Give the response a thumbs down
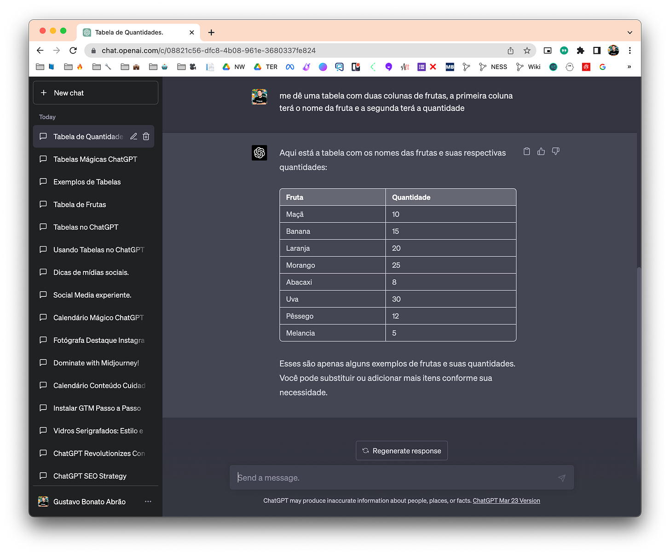670x555 pixels. click(555, 151)
